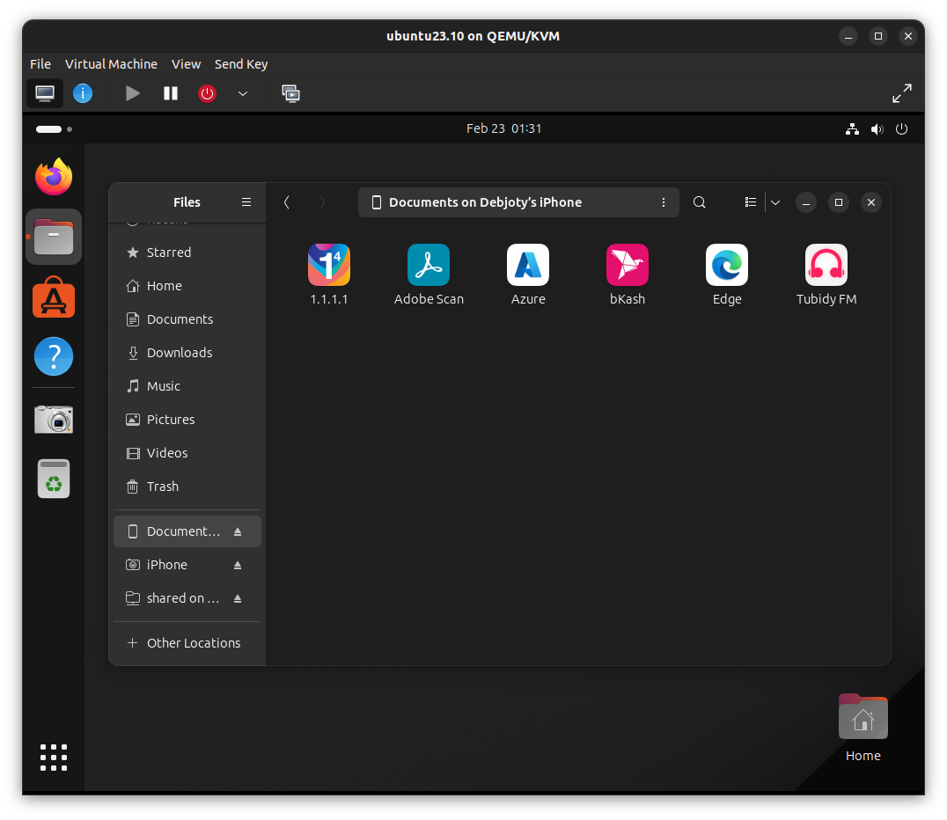This screenshot has height=820, width=947.
Task: Open Home folder on desktop
Action: point(863,728)
